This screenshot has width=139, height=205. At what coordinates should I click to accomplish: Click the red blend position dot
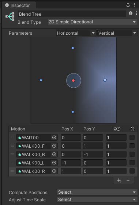[73, 80]
